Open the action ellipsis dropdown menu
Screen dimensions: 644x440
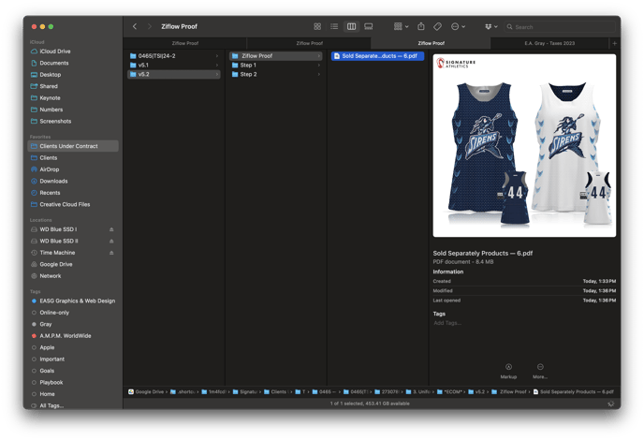[x=458, y=27]
